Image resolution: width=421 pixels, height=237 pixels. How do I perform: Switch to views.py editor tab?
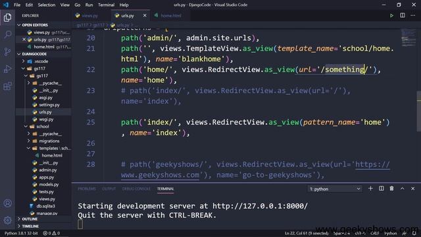click(90, 16)
